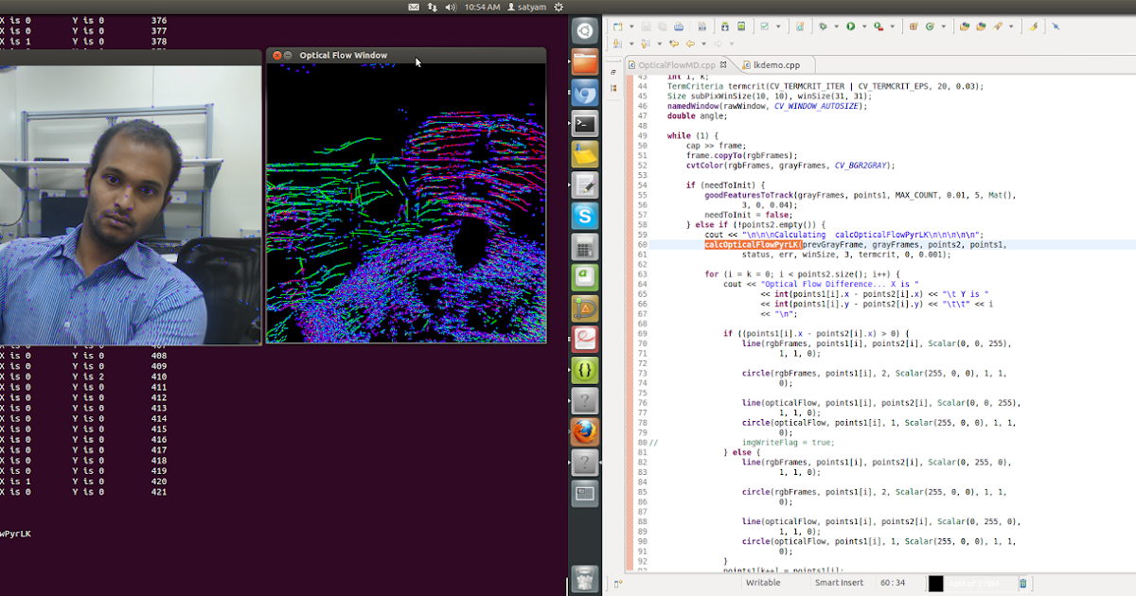The height and width of the screenshot is (596, 1136).
Task: Switch to the lkdemo.cpp tab
Action: 776,62
